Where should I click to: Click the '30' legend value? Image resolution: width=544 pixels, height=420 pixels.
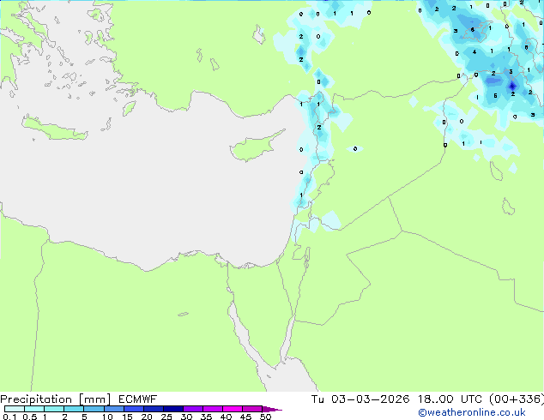186,417
